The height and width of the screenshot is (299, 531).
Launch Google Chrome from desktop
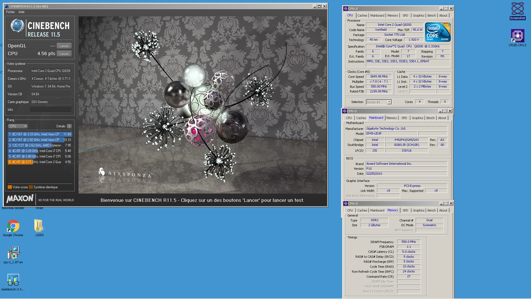[x=13, y=228]
